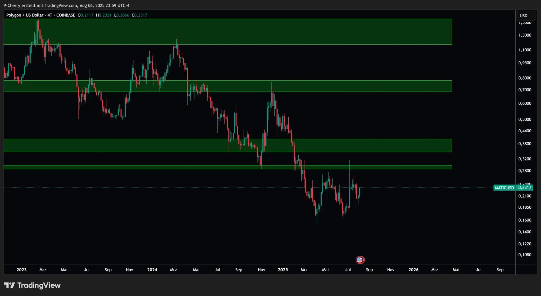Click the 0,3200 price axis label
Viewport: 541px width, 296px height.
(525, 159)
